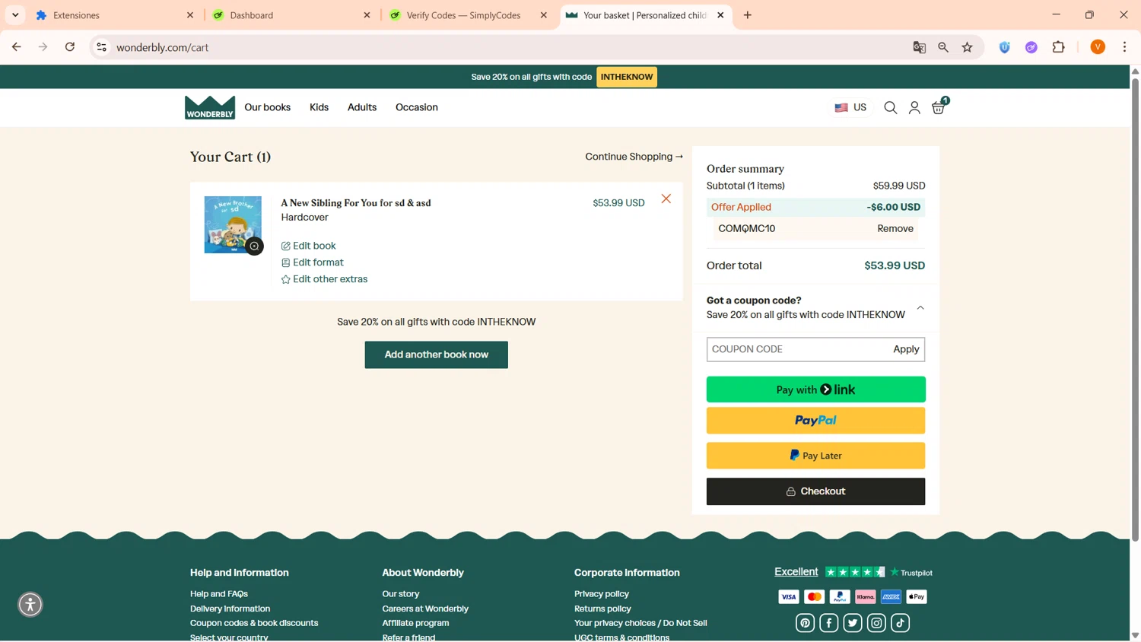Click Add another book now
The width and height of the screenshot is (1141, 642).
tap(436, 354)
